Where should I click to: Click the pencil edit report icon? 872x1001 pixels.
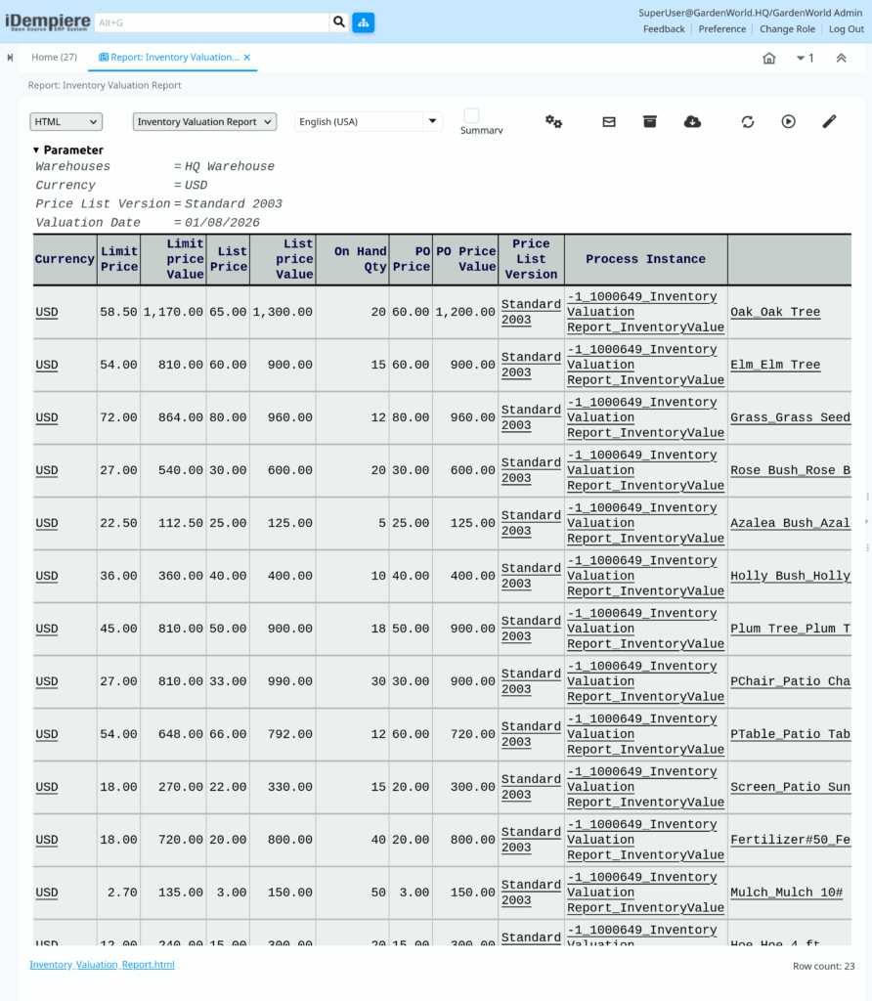point(829,121)
